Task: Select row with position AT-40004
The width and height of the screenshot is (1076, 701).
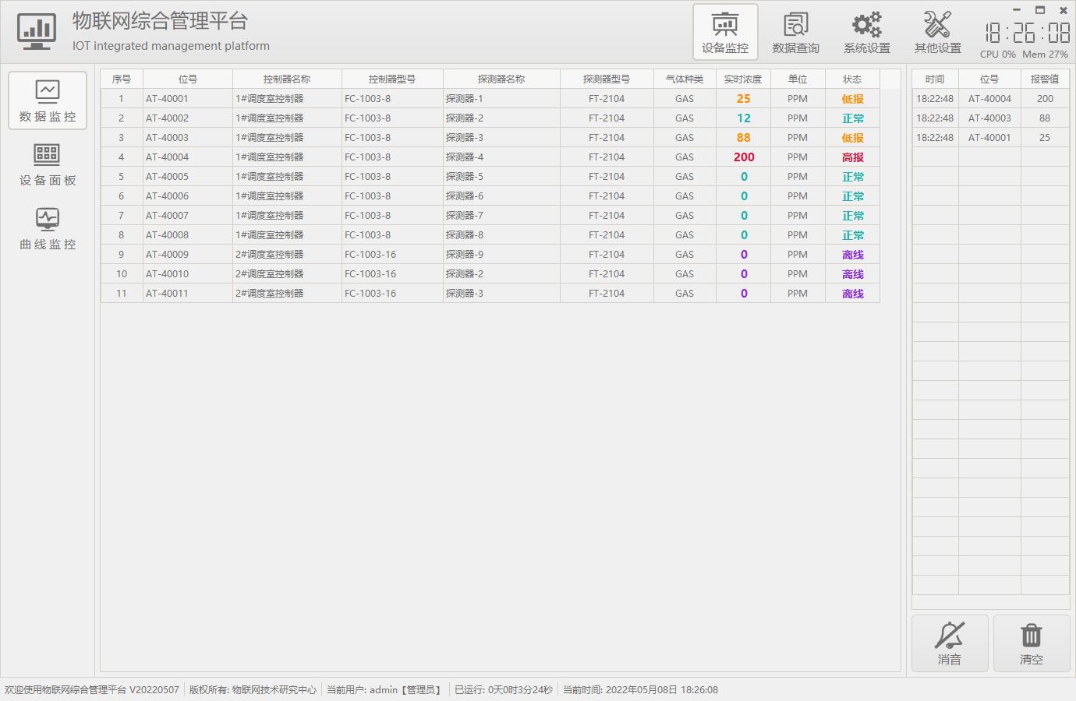Action: pyautogui.click(x=167, y=157)
